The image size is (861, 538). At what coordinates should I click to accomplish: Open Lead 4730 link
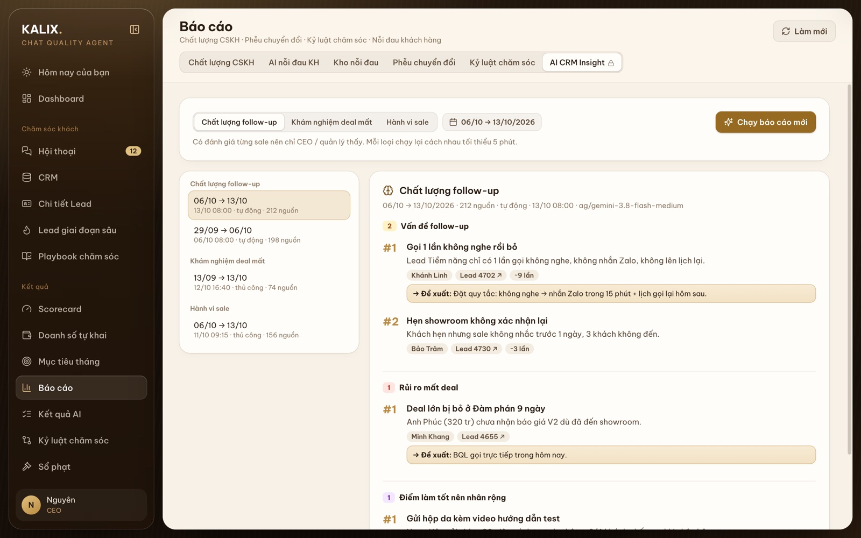tap(476, 349)
